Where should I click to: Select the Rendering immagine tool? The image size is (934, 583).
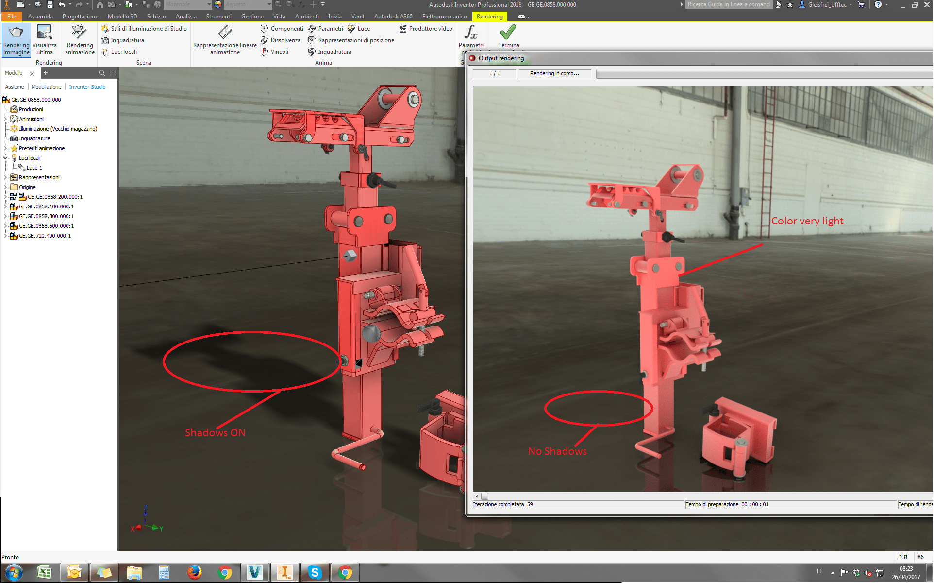15,40
